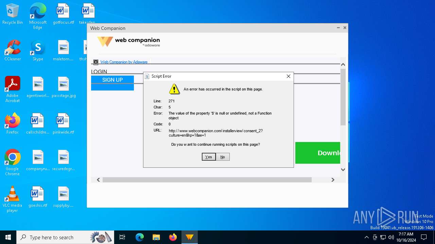Select pinkwide.rtf on the desktop
Image resolution: width=435 pixels, height=244 pixels.
(63, 124)
